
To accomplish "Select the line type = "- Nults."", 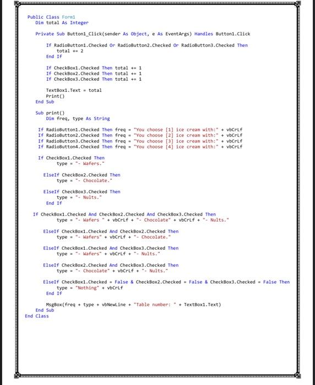I will pos(79,197).
